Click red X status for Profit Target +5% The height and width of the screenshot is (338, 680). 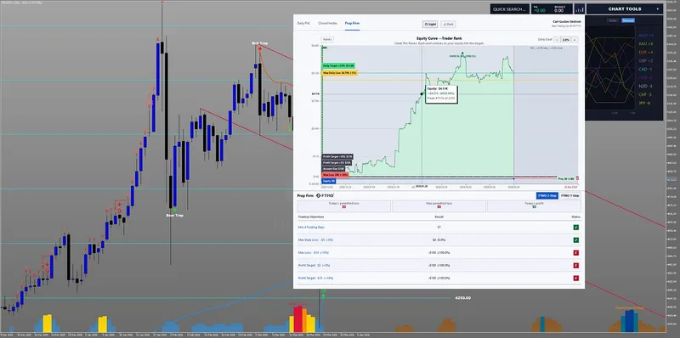[x=576, y=265]
